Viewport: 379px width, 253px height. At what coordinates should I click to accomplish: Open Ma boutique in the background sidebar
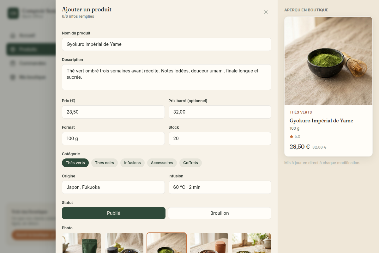tap(31, 77)
